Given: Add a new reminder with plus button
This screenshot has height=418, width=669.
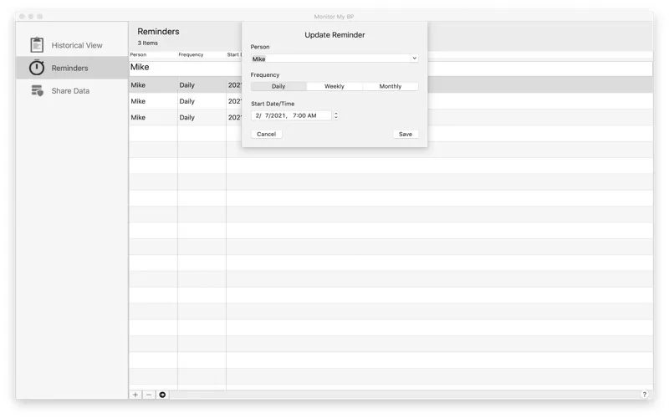Looking at the screenshot, I should [x=135, y=395].
